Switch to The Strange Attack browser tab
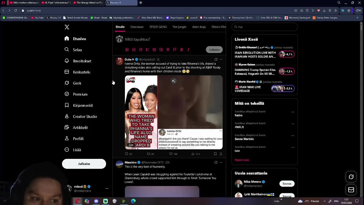This screenshot has height=205, width=364. coord(88,3)
